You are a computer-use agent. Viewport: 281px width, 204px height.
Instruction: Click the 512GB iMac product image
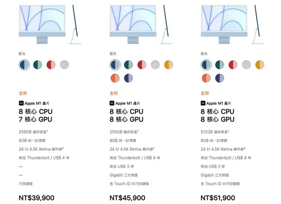[x=232, y=24]
